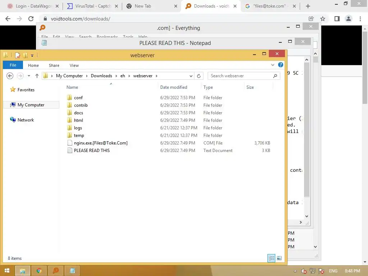
Task: Open the Home ribbon tab
Action: pyautogui.click(x=33, y=65)
